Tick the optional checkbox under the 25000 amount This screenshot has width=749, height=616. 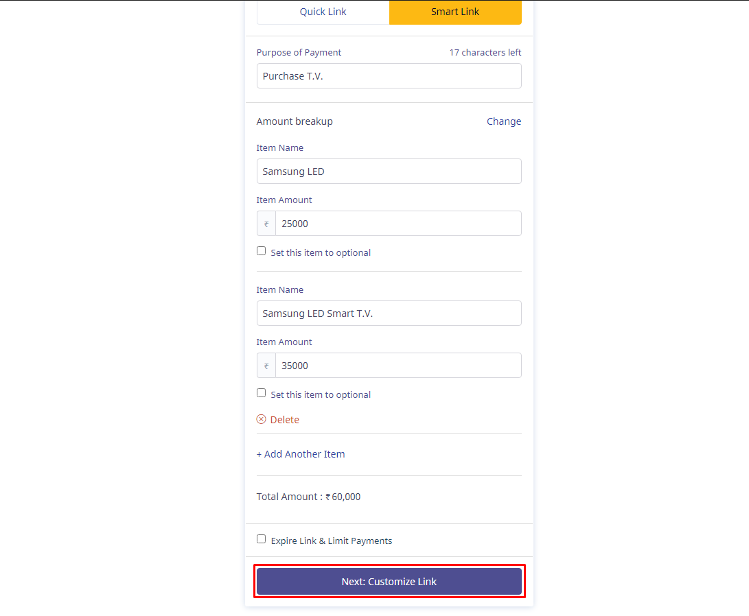(261, 251)
